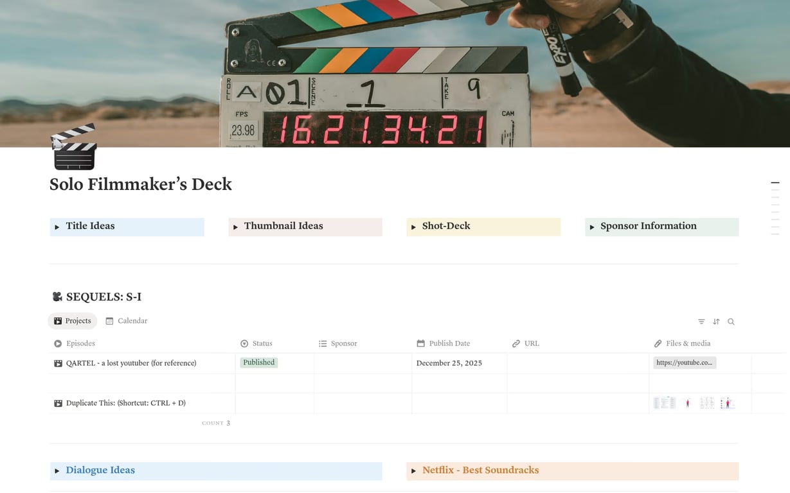The height and width of the screenshot is (493, 790).
Task: Expand the Shot-Deck toggle
Action: coord(413,227)
